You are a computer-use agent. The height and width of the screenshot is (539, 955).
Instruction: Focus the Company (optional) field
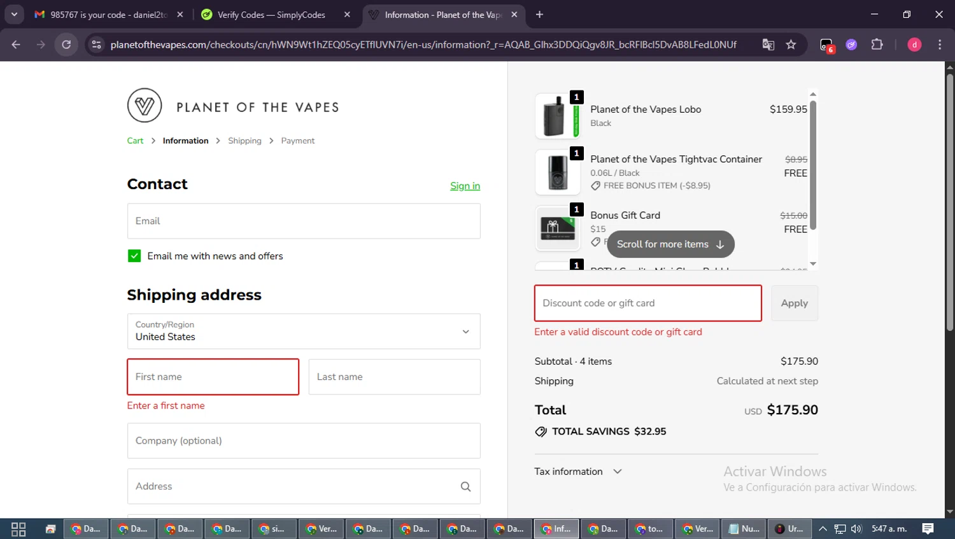point(304,440)
